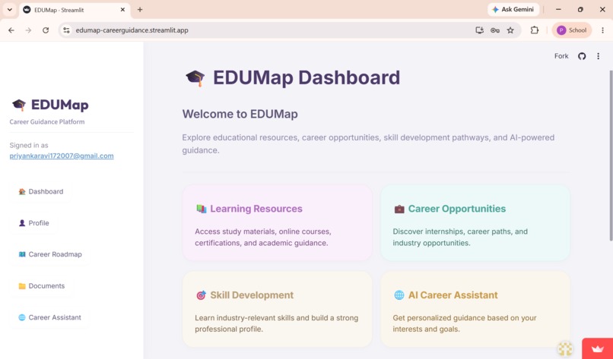View site information icon in address bar
Image resolution: width=613 pixels, height=359 pixels.
(66, 30)
